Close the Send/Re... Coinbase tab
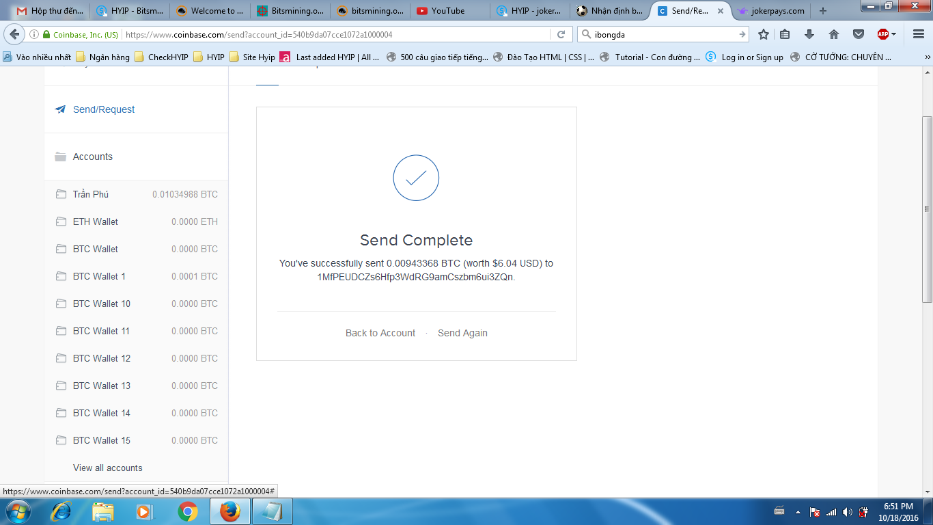This screenshot has height=525, width=933. (x=720, y=11)
